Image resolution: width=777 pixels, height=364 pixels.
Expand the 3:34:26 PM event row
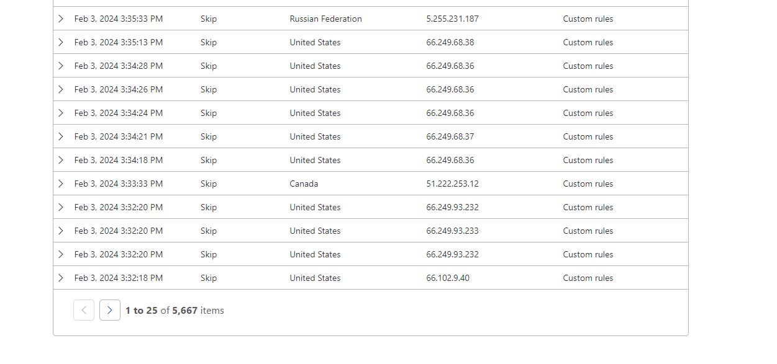(x=61, y=89)
